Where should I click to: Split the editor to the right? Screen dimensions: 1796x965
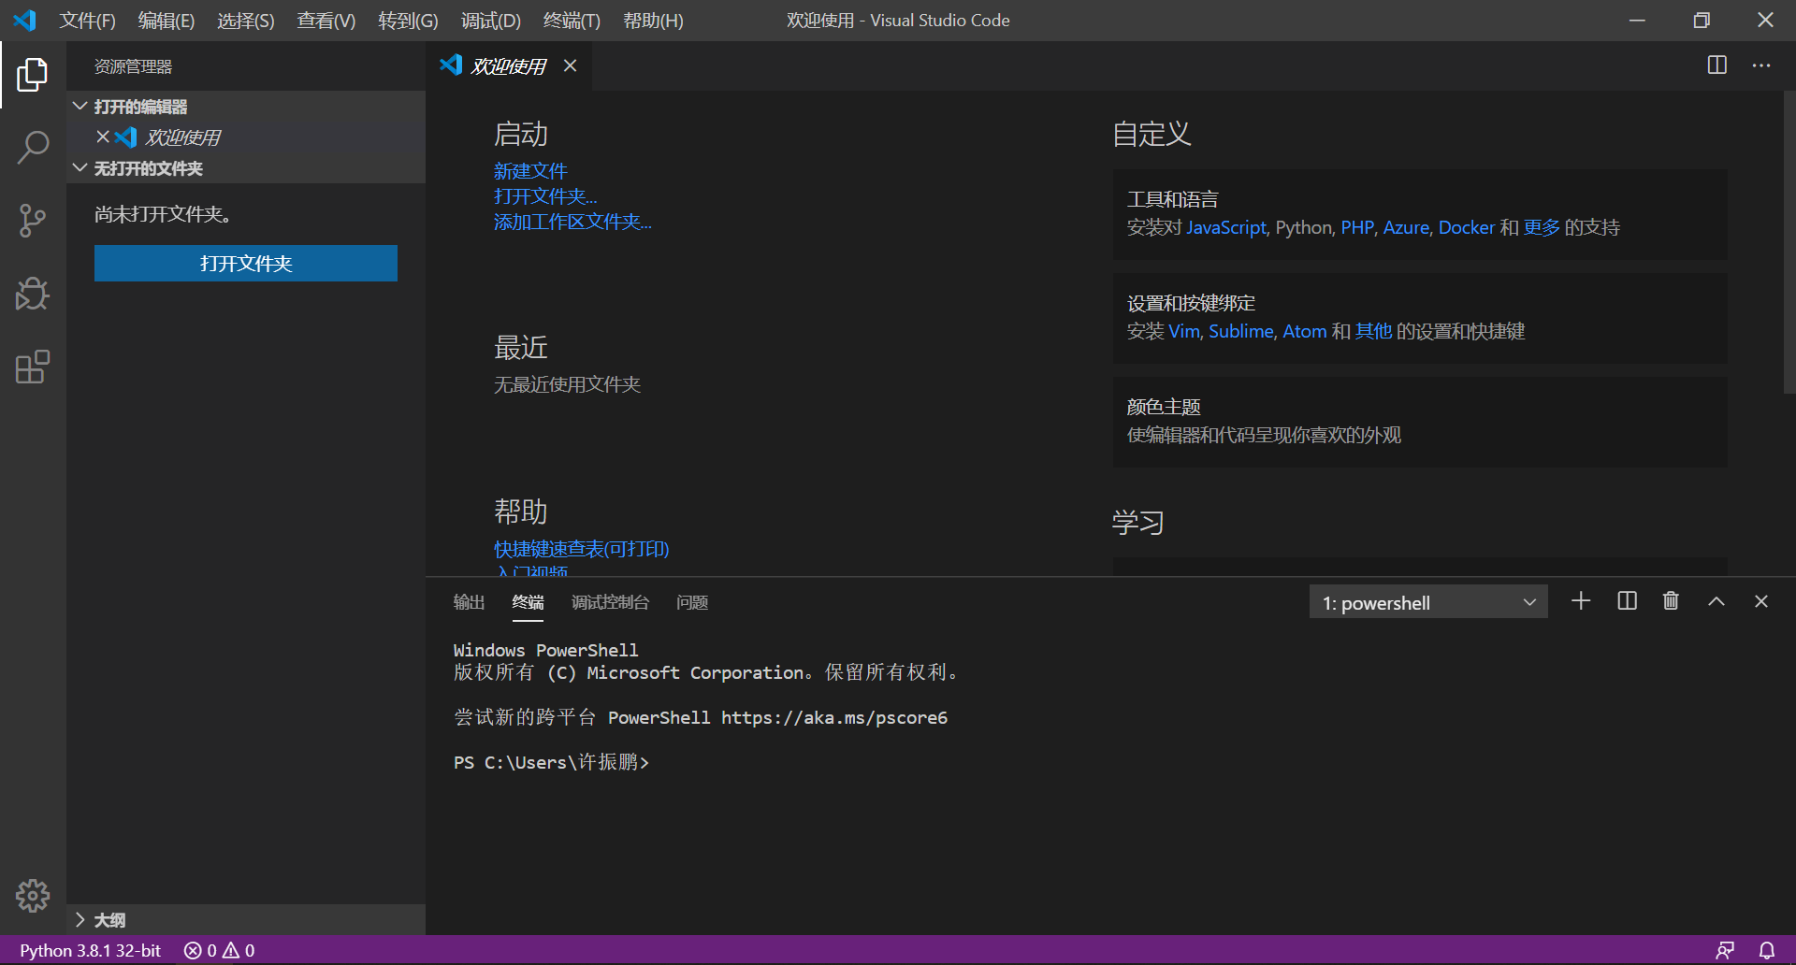pos(1717,65)
